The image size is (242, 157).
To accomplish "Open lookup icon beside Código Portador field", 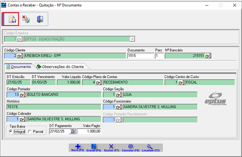I will click(x=22, y=95).
